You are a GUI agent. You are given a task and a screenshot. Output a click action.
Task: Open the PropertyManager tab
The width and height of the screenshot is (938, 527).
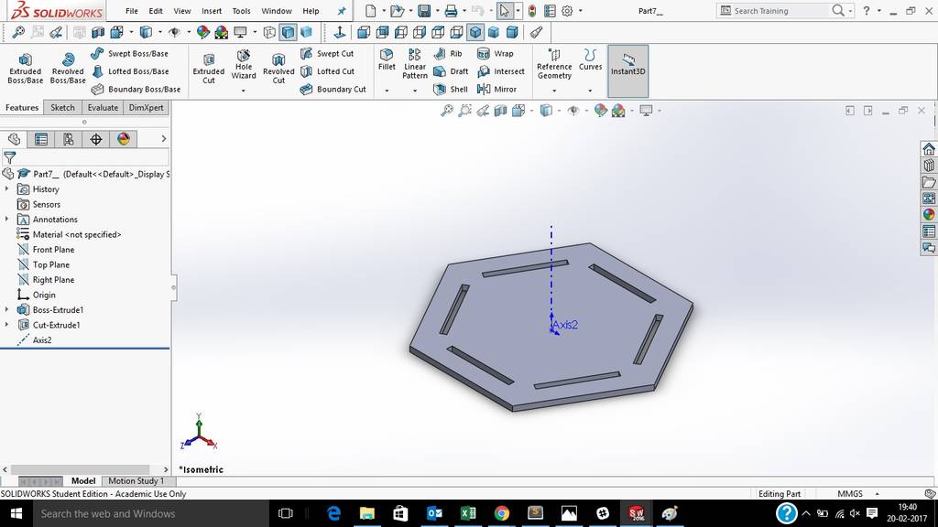click(41, 139)
